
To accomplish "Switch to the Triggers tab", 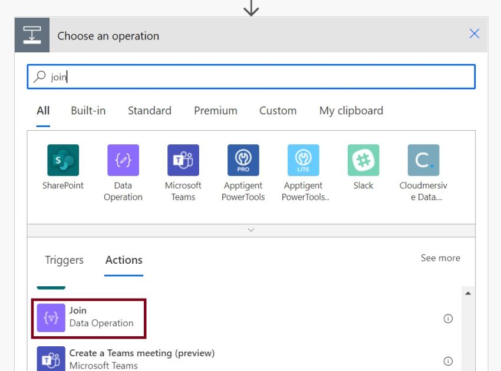I will [64, 260].
